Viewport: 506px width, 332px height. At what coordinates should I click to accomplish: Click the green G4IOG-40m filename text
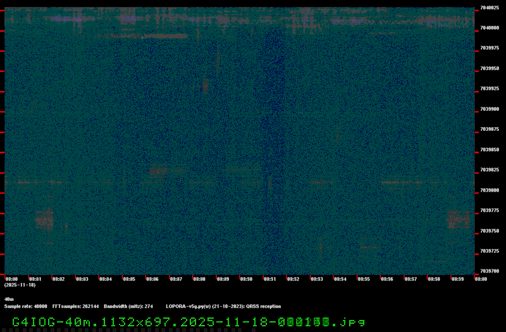coord(188,321)
